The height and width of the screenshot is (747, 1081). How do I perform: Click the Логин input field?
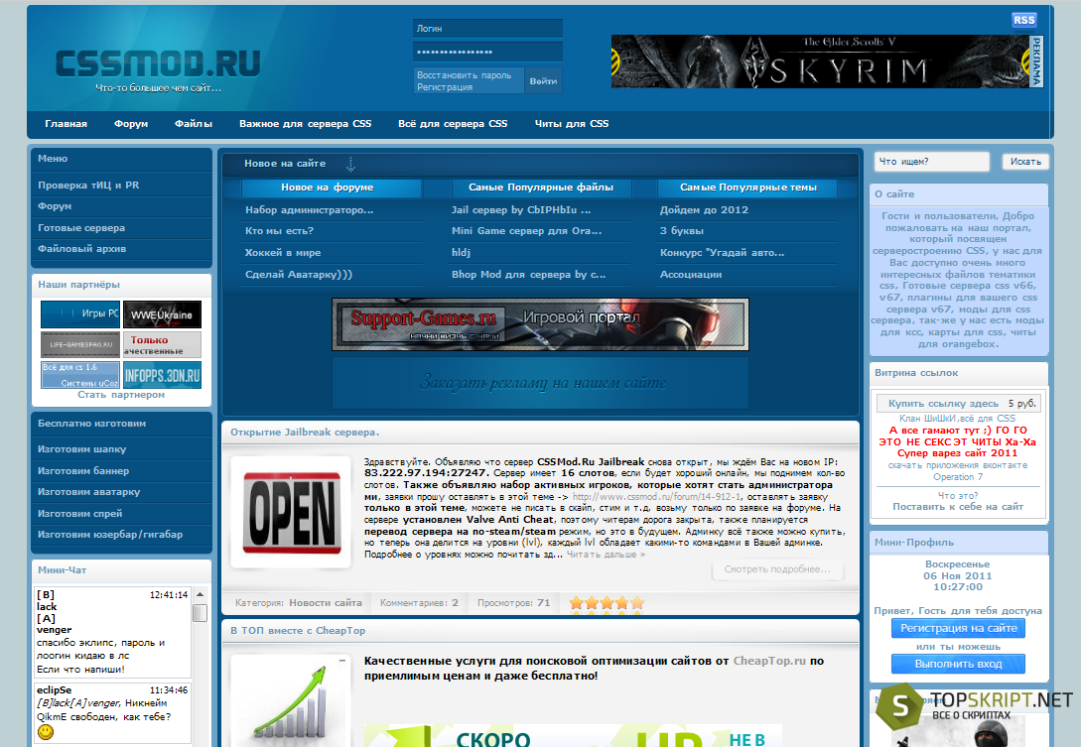tap(487, 28)
